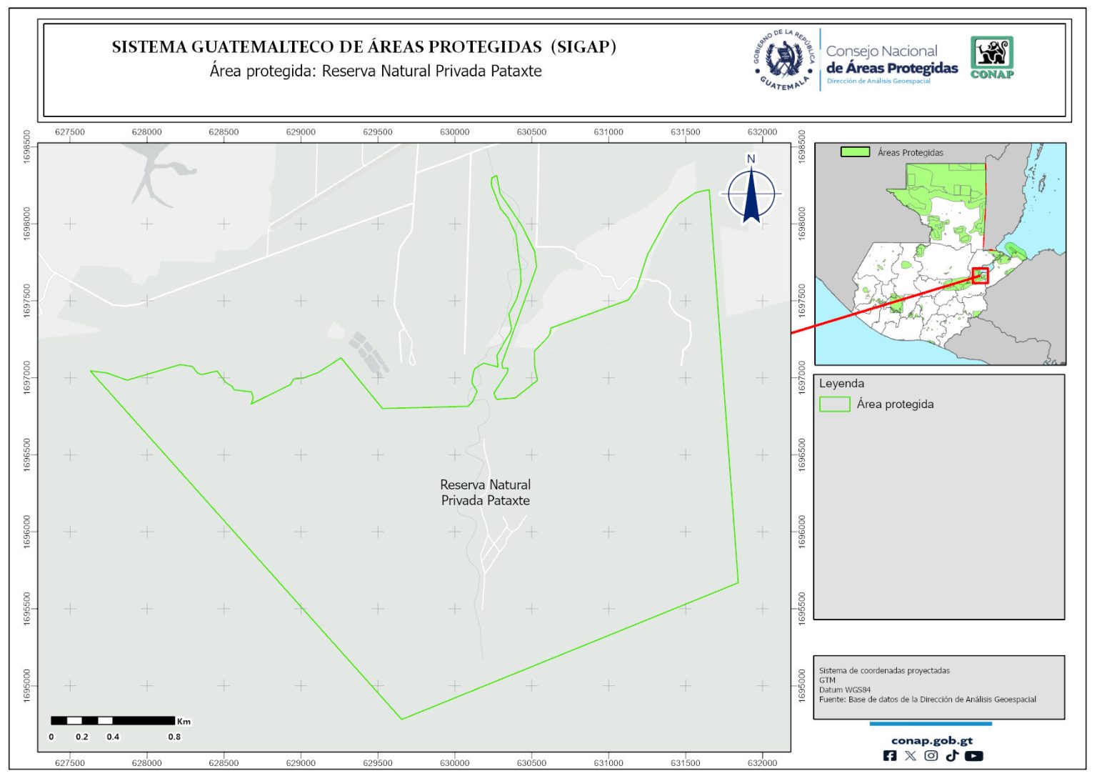Screen dimensions: 1097x776
Task: Open the X social media icon
Action: pyautogui.click(x=911, y=756)
